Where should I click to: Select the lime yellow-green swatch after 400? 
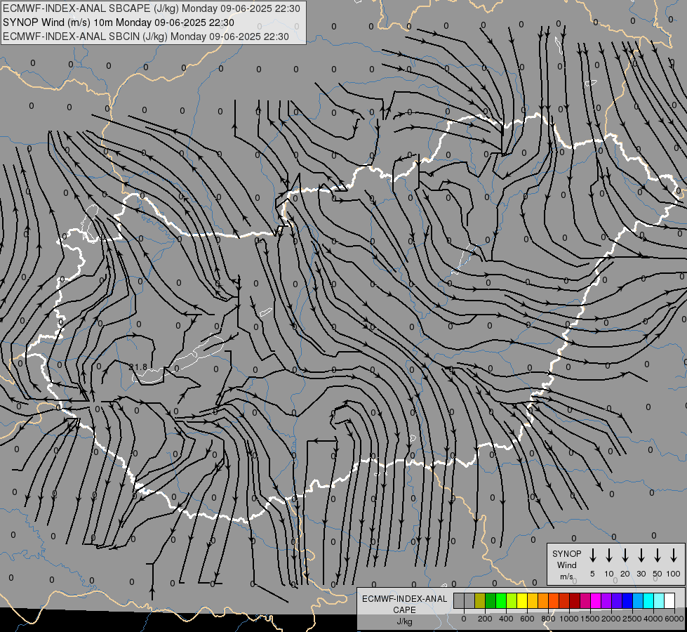point(512,600)
